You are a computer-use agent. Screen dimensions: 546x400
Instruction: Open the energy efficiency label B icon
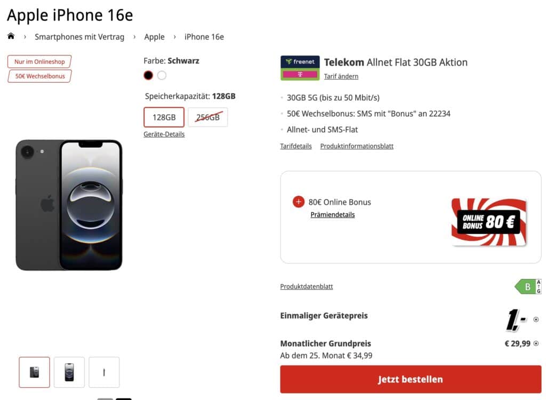click(x=528, y=287)
